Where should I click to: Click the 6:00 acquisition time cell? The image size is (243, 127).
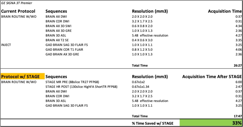pos(239,82)
